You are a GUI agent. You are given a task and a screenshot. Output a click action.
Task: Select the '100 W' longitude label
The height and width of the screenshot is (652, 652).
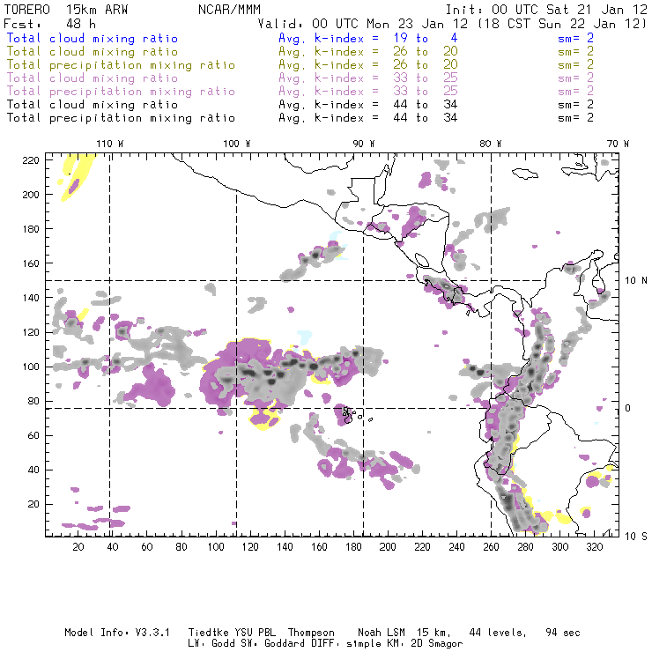pos(237,144)
